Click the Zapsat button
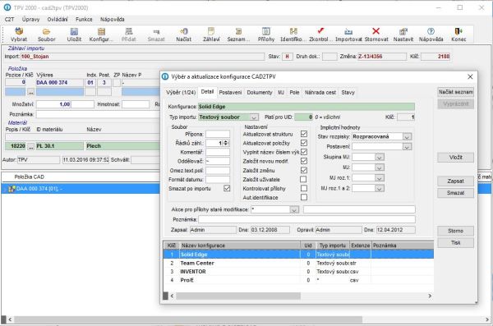The width and height of the screenshot is (493, 326). (455, 181)
